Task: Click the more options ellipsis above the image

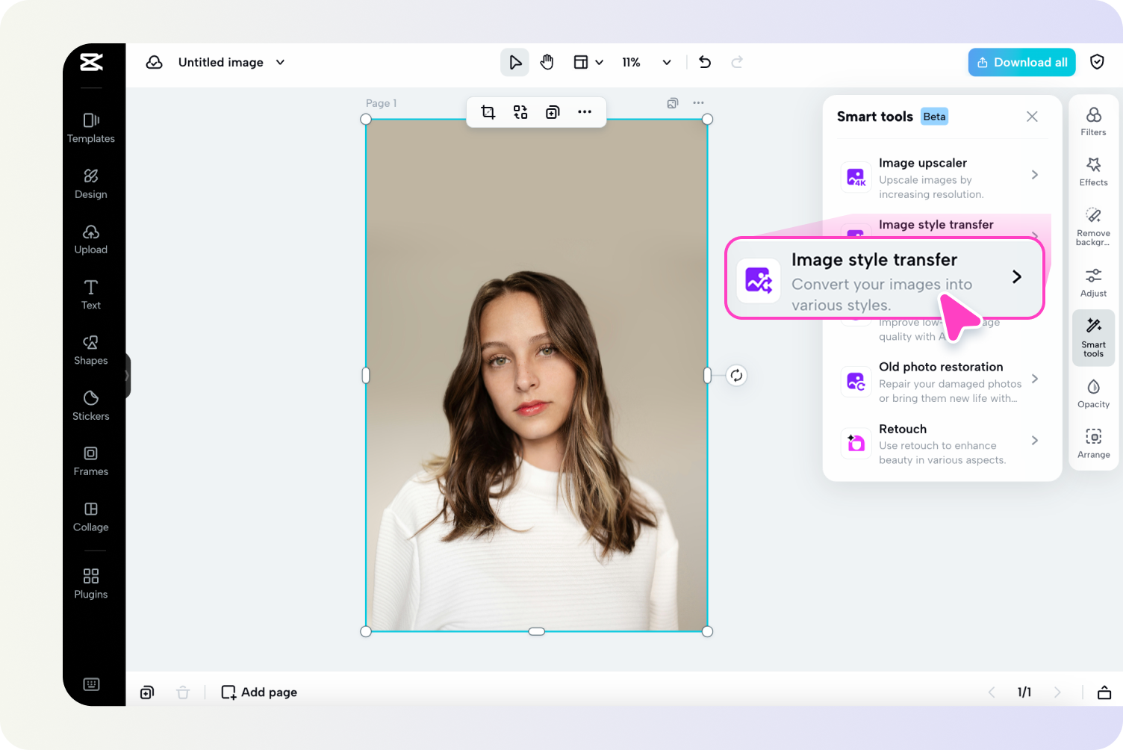Action: 585,112
